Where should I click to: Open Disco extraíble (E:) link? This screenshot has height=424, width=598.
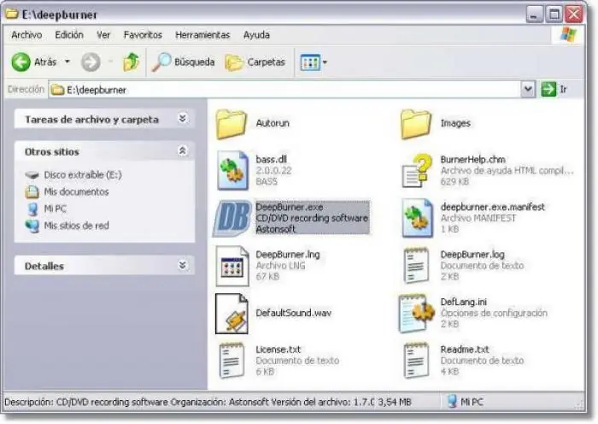(x=83, y=174)
